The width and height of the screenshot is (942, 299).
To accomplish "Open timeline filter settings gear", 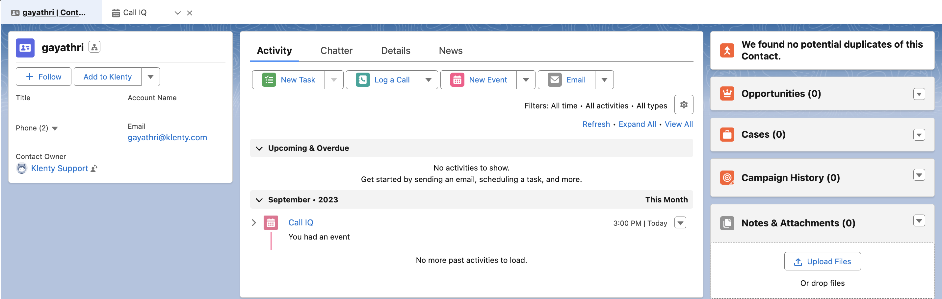I will (x=684, y=105).
